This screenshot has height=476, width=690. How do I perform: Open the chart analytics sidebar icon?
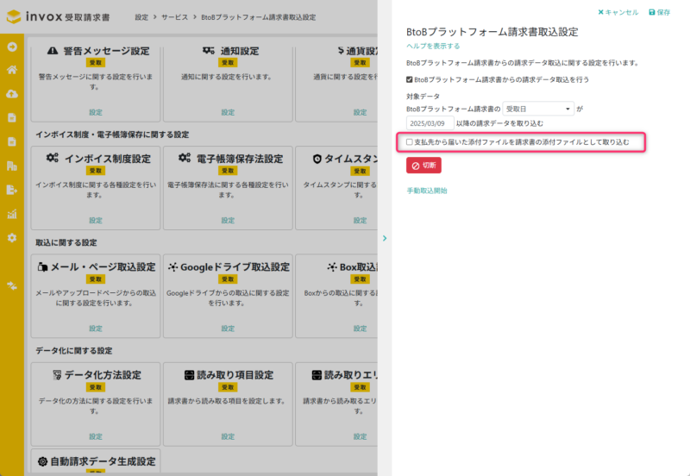click(12, 214)
